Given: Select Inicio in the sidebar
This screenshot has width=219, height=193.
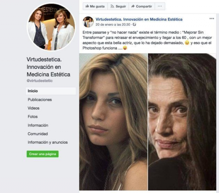Looking at the screenshot, I should click(x=33, y=91).
